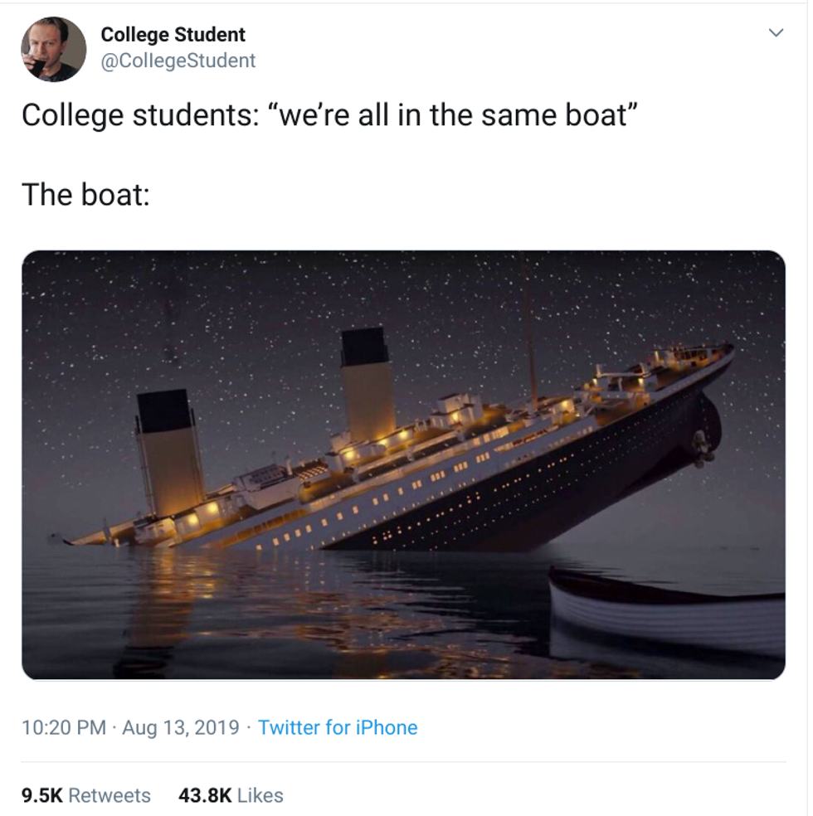Click the College Student profile avatar
Screen dimensions: 813x816
54,50
